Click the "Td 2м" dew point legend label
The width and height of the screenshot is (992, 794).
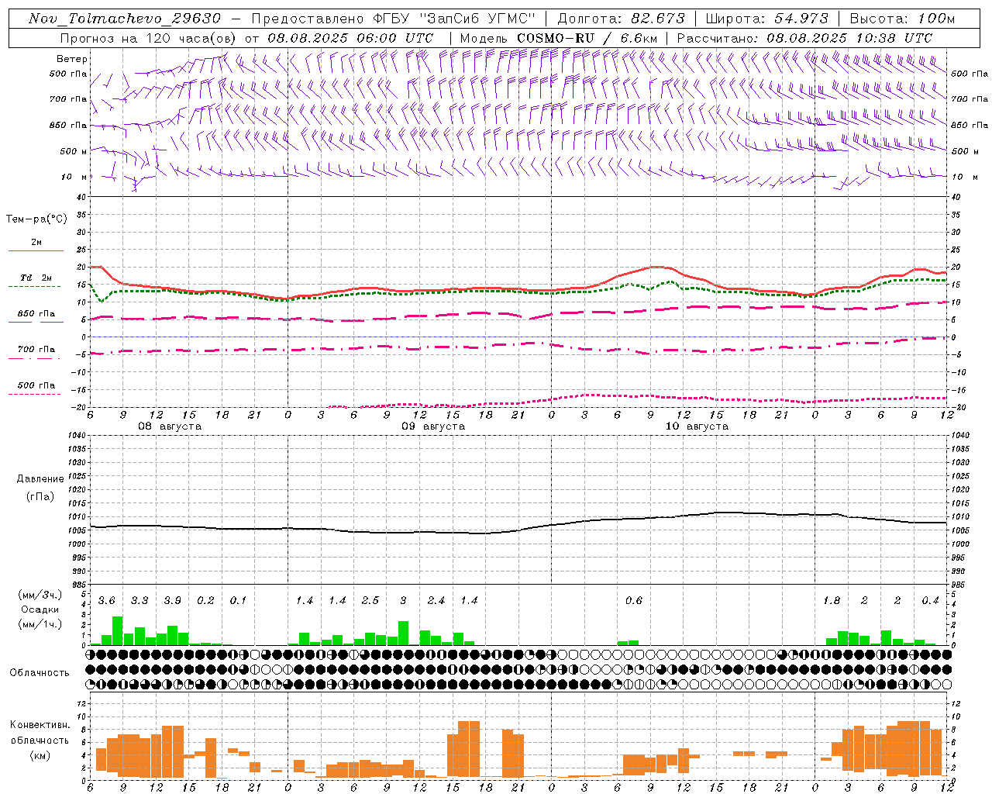click(x=36, y=278)
